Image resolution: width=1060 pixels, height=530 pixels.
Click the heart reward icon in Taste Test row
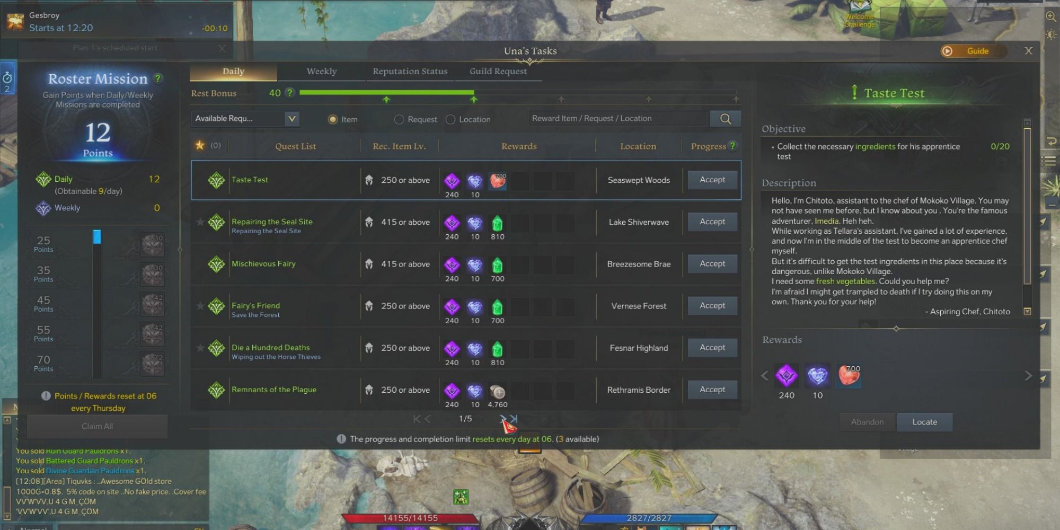point(497,181)
